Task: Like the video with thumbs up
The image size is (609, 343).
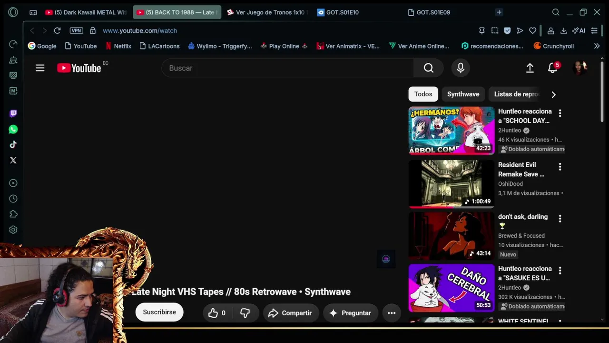Action: (x=217, y=313)
